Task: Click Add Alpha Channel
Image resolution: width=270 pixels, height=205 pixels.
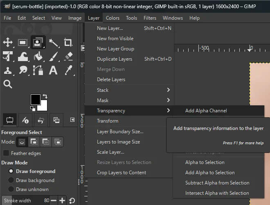Action: pos(219,111)
